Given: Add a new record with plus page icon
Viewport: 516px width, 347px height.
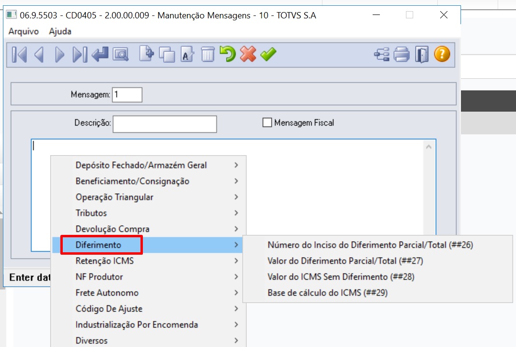Looking at the screenshot, I should coord(146,54).
